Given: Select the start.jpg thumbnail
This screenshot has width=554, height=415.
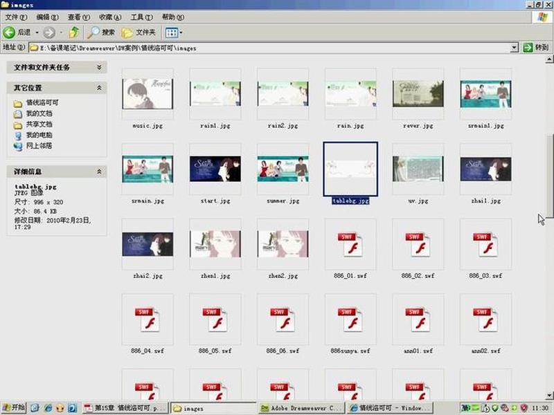Looking at the screenshot, I should click(x=215, y=169).
